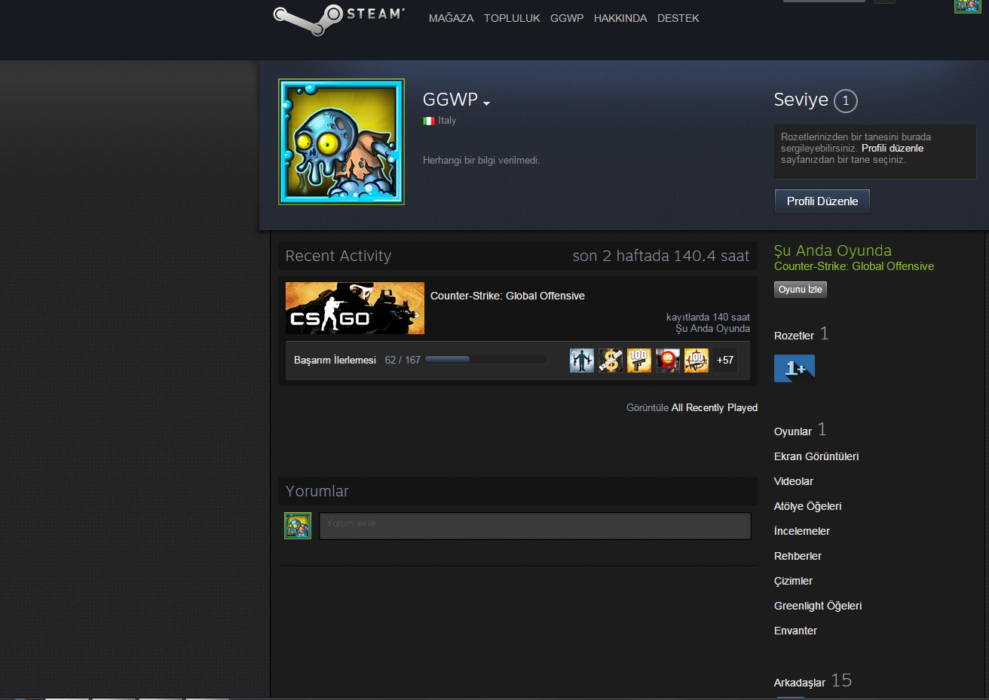This screenshot has width=989, height=700.
Task: Follow the Profili düzenle link in badge text
Action: (893, 149)
